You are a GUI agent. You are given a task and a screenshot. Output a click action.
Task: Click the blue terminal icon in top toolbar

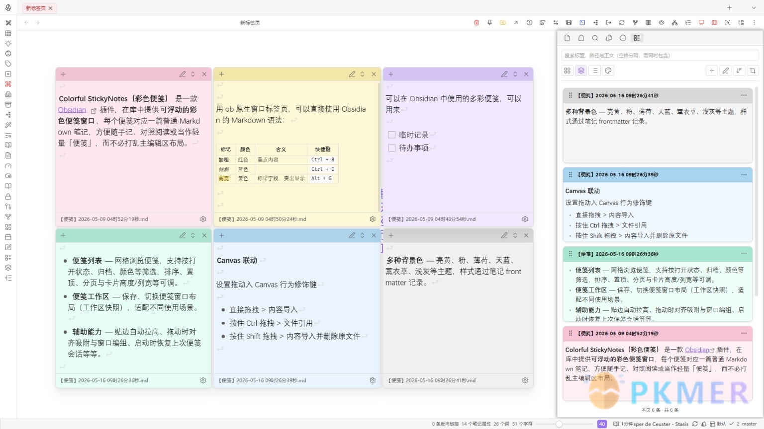click(582, 22)
